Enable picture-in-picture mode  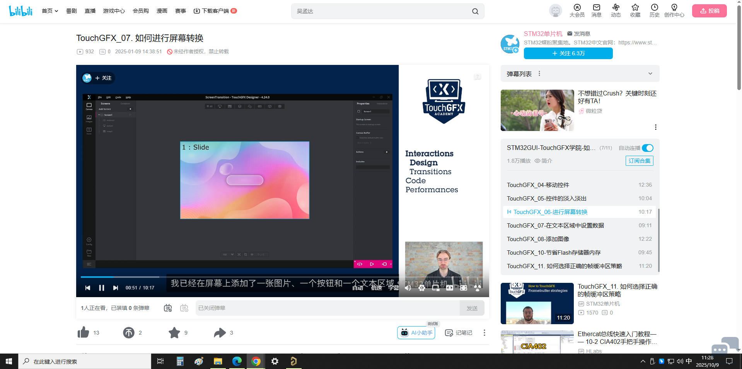[x=436, y=288]
